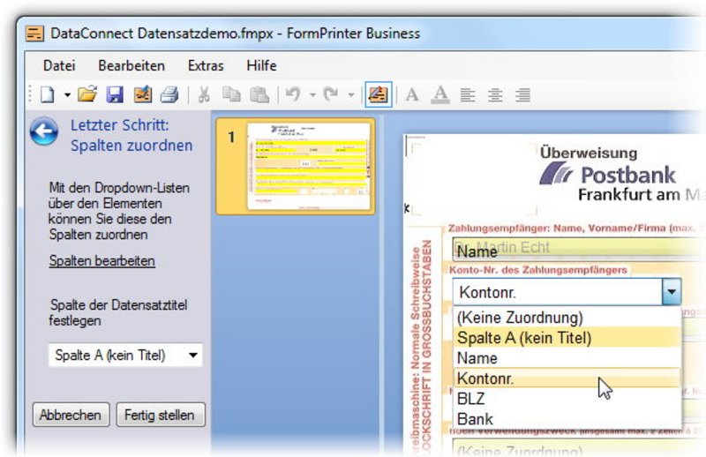
Task: Choose Kontonr. in the dropdown list
Action: 567,378
